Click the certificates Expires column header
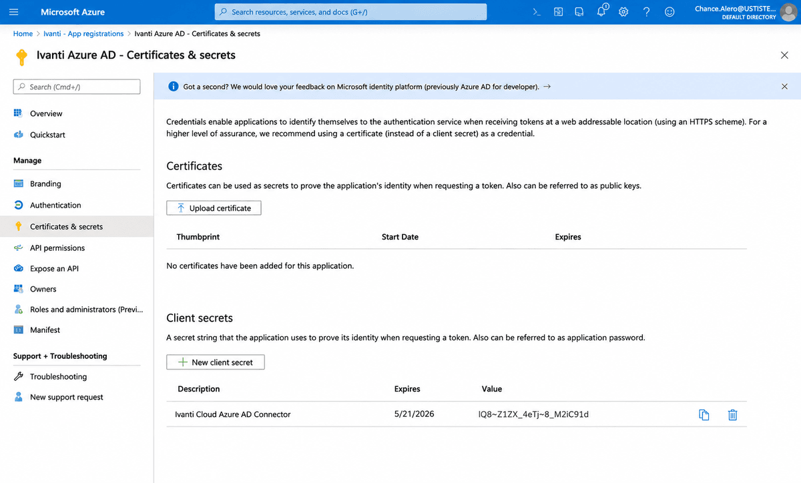 tap(568, 237)
